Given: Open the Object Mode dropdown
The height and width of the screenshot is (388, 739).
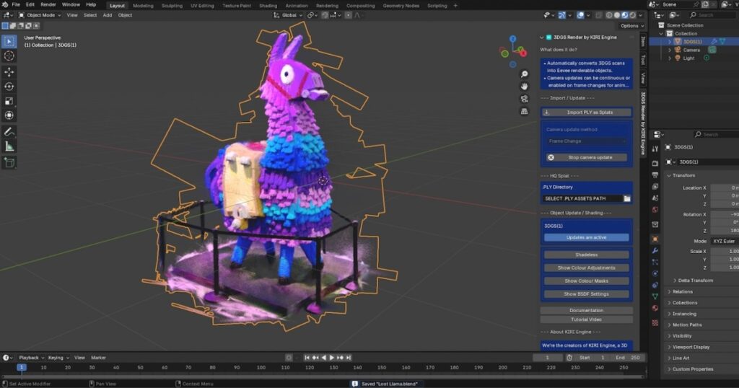Looking at the screenshot, I should [40, 15].
